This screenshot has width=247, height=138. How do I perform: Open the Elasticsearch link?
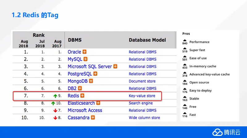[81, 103]
